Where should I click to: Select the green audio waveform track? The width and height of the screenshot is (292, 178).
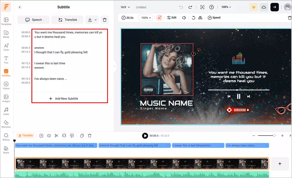coord(142,175)
